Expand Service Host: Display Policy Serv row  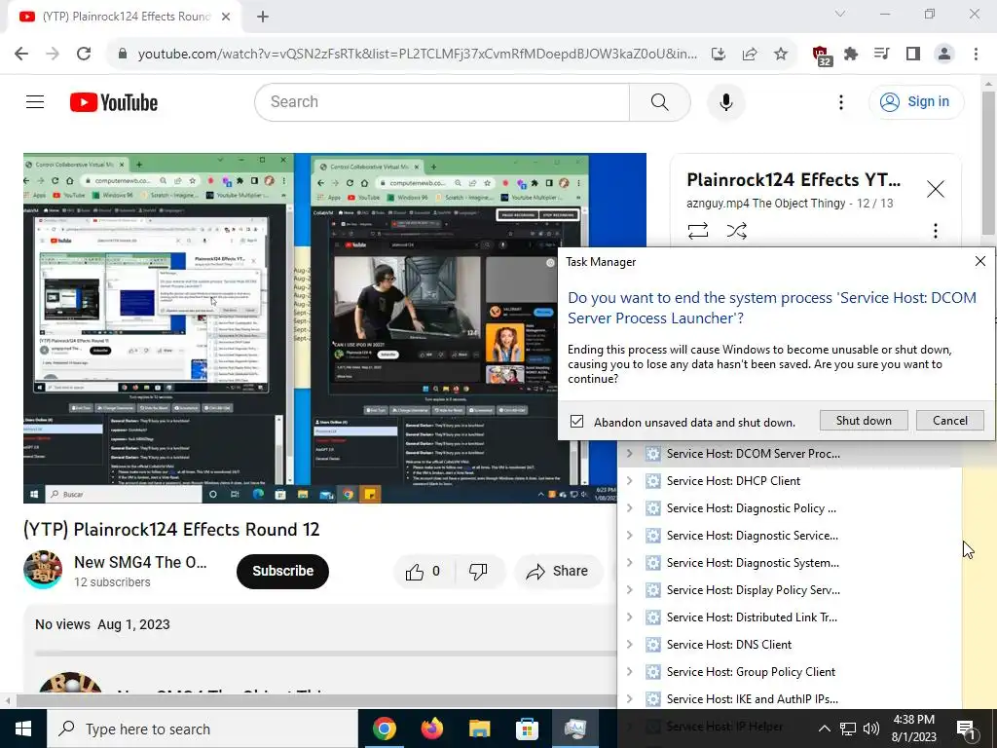pos(630,590)
